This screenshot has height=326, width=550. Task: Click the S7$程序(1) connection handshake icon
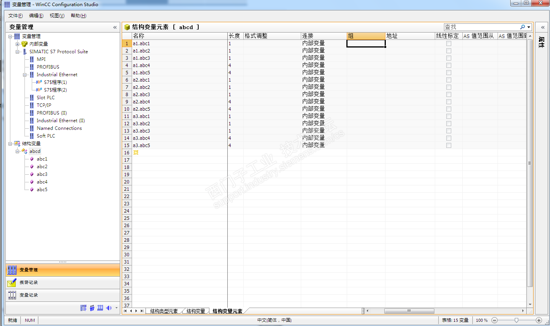(39, 82)
